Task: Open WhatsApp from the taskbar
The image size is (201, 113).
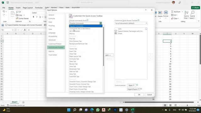Action: pos(98,110)
